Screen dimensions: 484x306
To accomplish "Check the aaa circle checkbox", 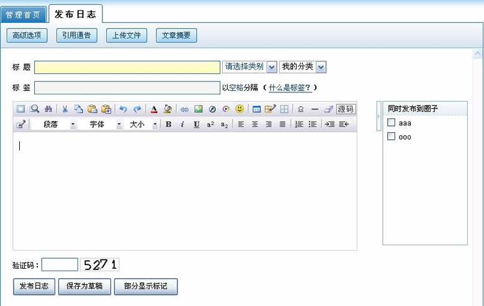I will (x=391, y=122).
